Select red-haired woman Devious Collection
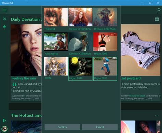 click(80, 19)
